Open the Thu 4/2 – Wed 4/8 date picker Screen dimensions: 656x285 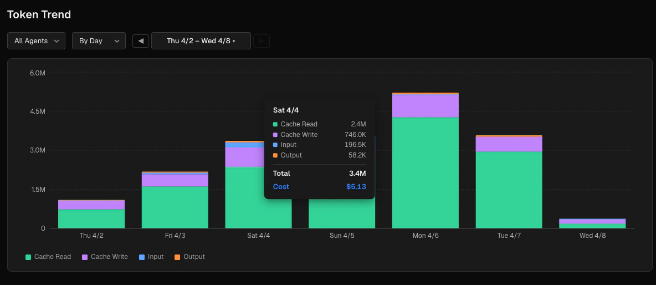click(x=201, y=40)
